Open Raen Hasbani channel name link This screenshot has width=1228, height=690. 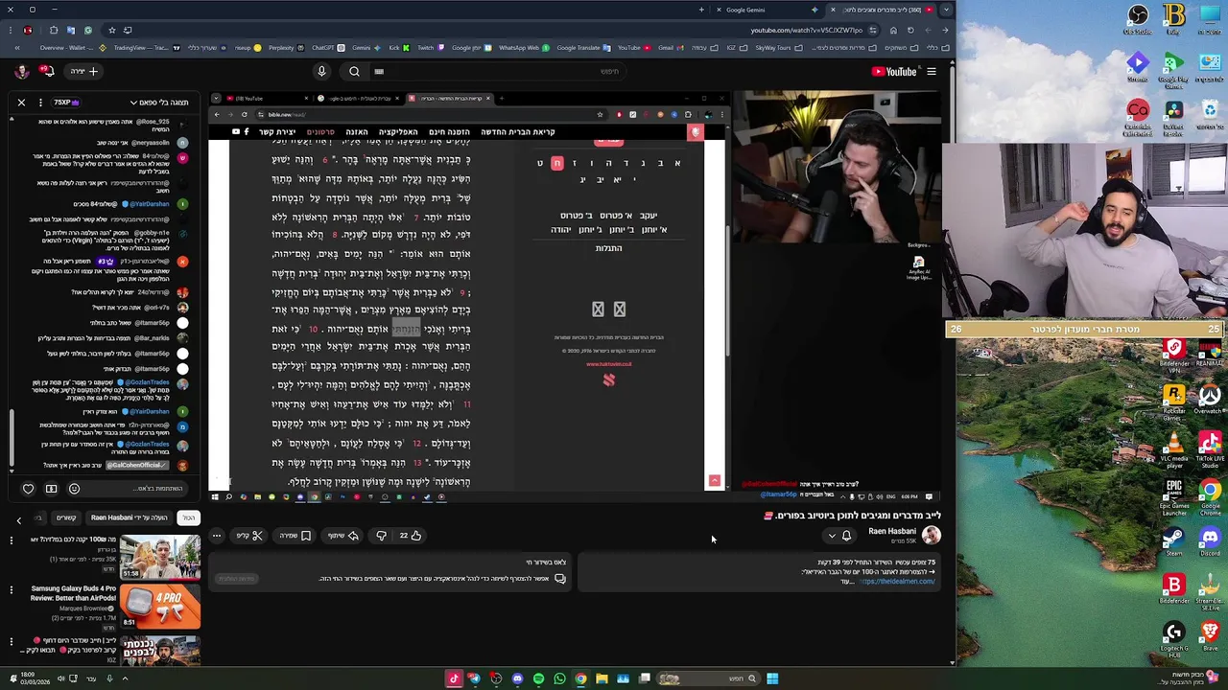point(892,532)
